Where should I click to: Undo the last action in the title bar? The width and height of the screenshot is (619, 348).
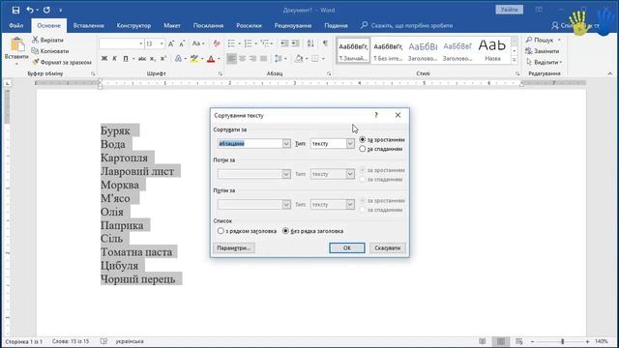tap(30, 10)
